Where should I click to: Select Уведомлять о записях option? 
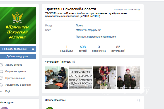tap(18, 85)
